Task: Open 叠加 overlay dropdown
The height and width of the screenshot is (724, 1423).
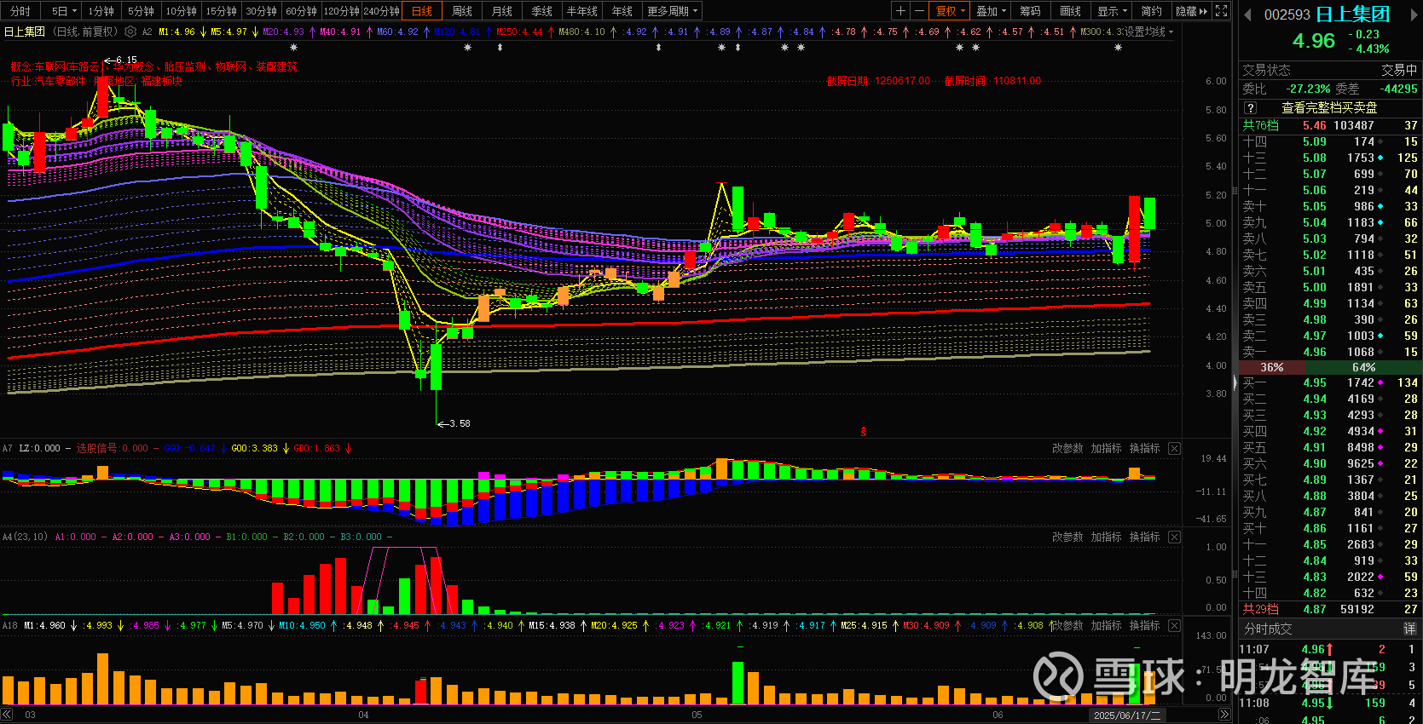Action: point(991,11)
